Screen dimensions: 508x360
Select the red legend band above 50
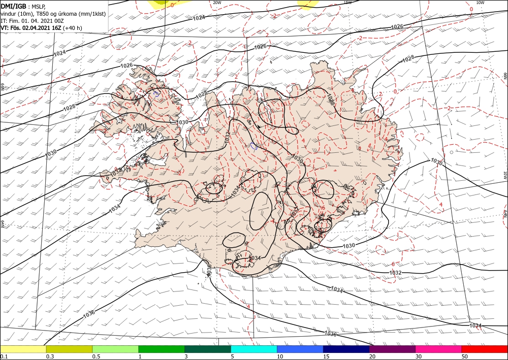point(485,349)
